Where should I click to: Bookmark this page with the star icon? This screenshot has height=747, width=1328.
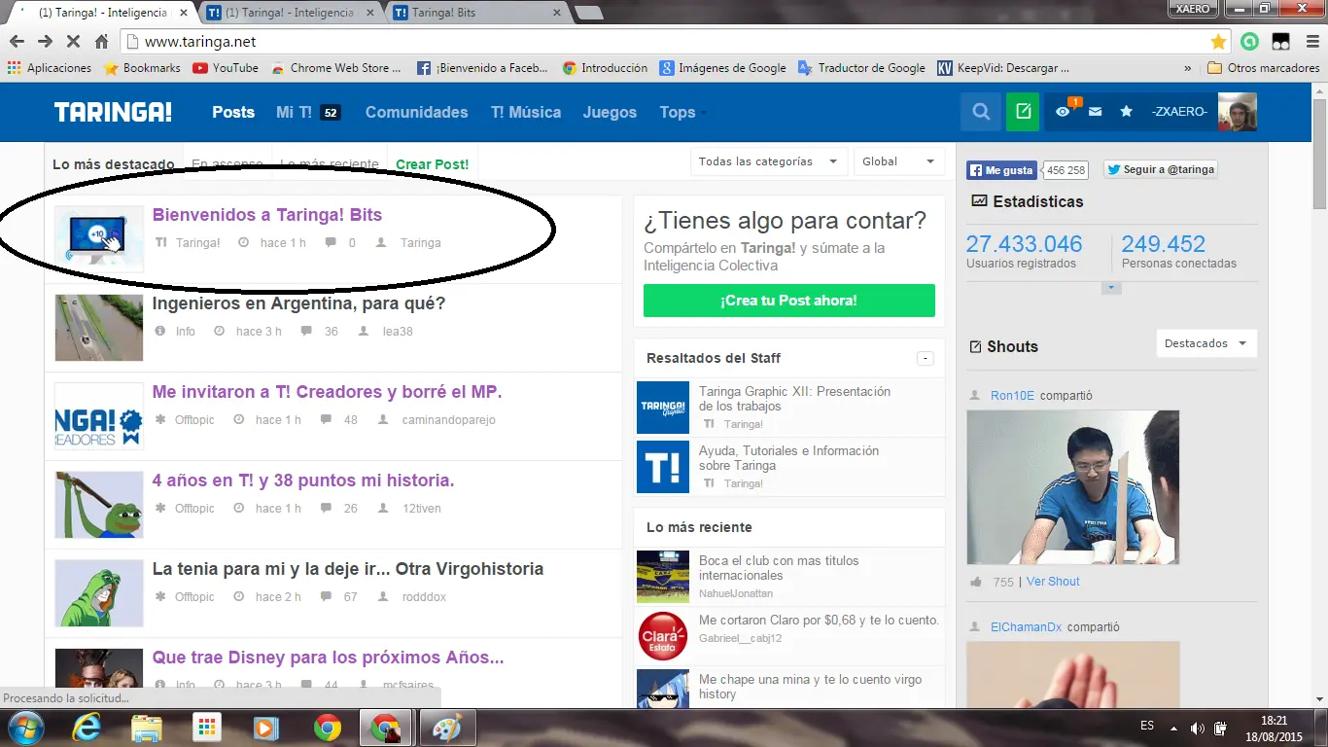coord(1218,42)
